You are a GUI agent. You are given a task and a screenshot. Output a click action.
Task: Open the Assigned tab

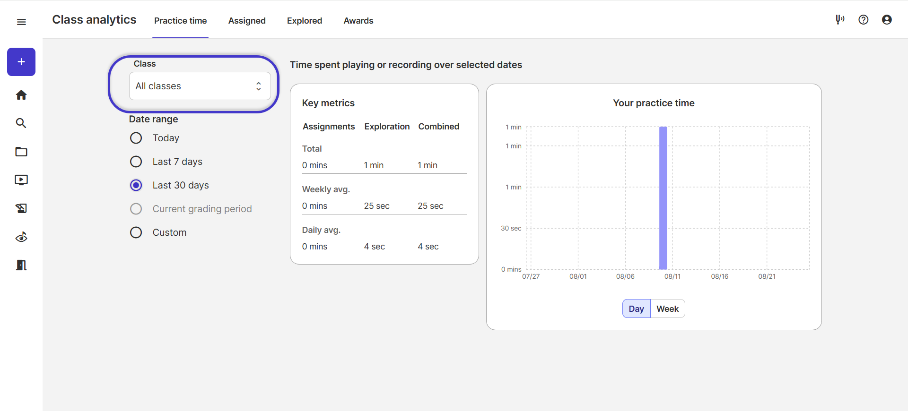247,21
